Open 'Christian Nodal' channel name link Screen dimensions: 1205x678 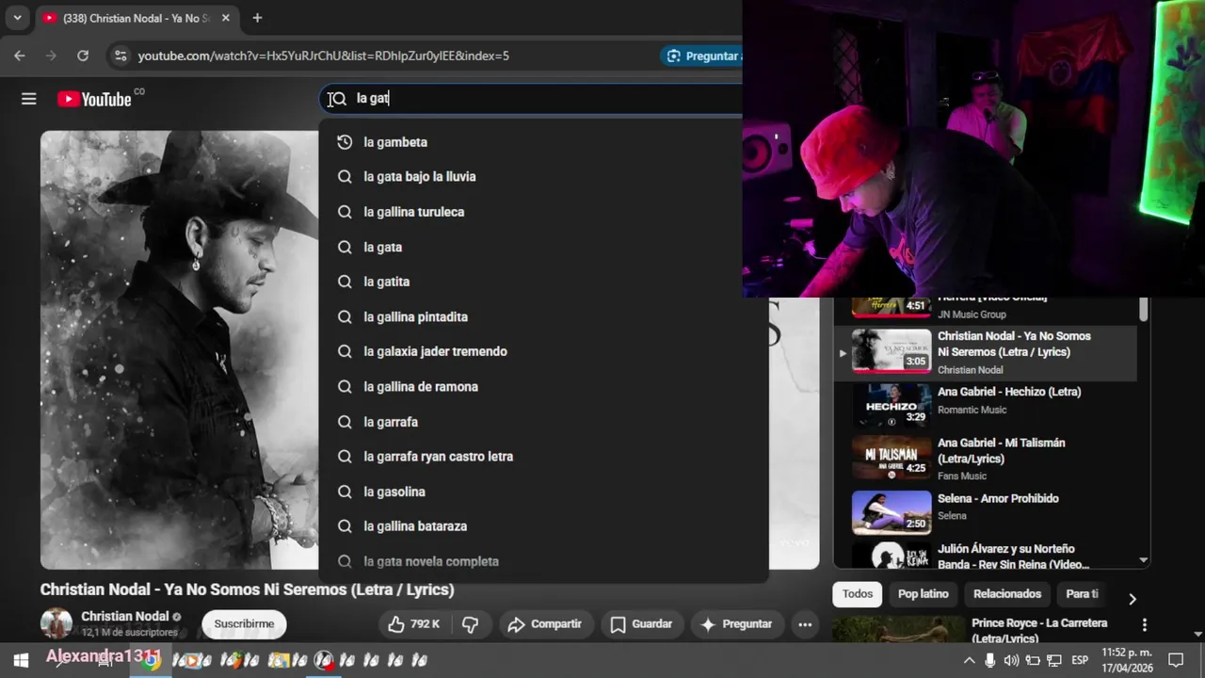[124, 617]
